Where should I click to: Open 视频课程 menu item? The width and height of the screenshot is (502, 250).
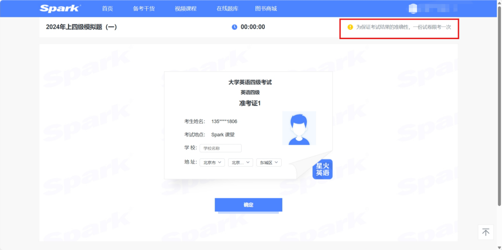click(x=186, y=9)
